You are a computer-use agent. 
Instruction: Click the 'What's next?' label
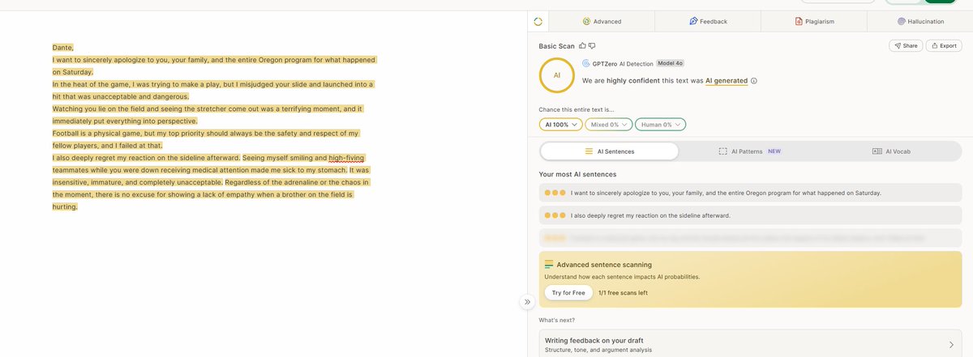(555, 321)
